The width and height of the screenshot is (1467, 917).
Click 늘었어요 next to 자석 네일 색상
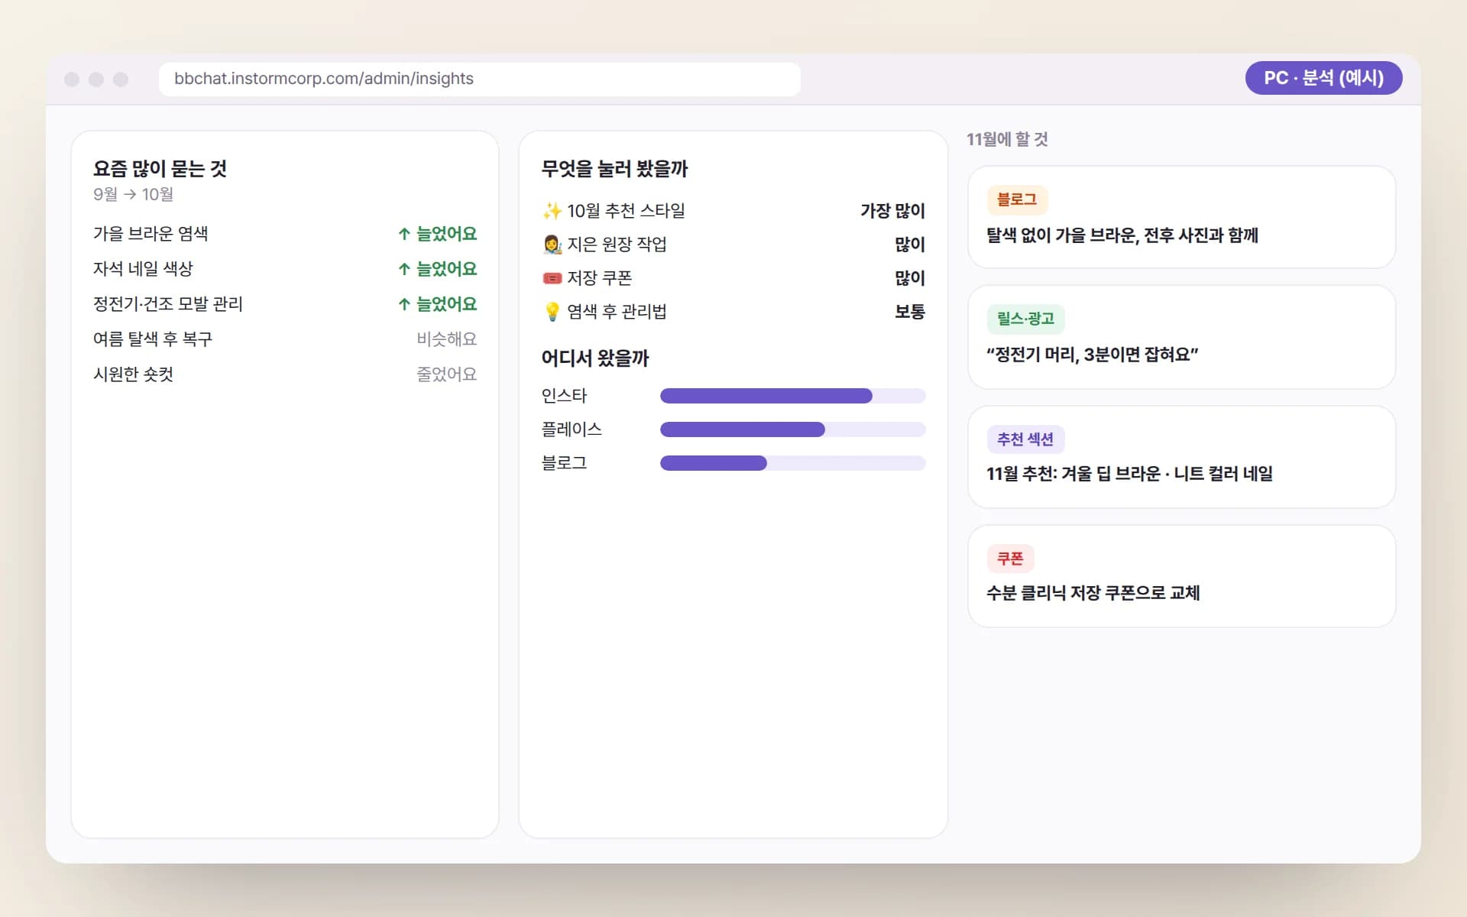446,269
